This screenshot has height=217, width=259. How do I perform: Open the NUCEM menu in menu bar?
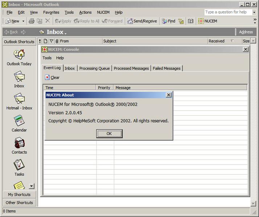point(103,12)
